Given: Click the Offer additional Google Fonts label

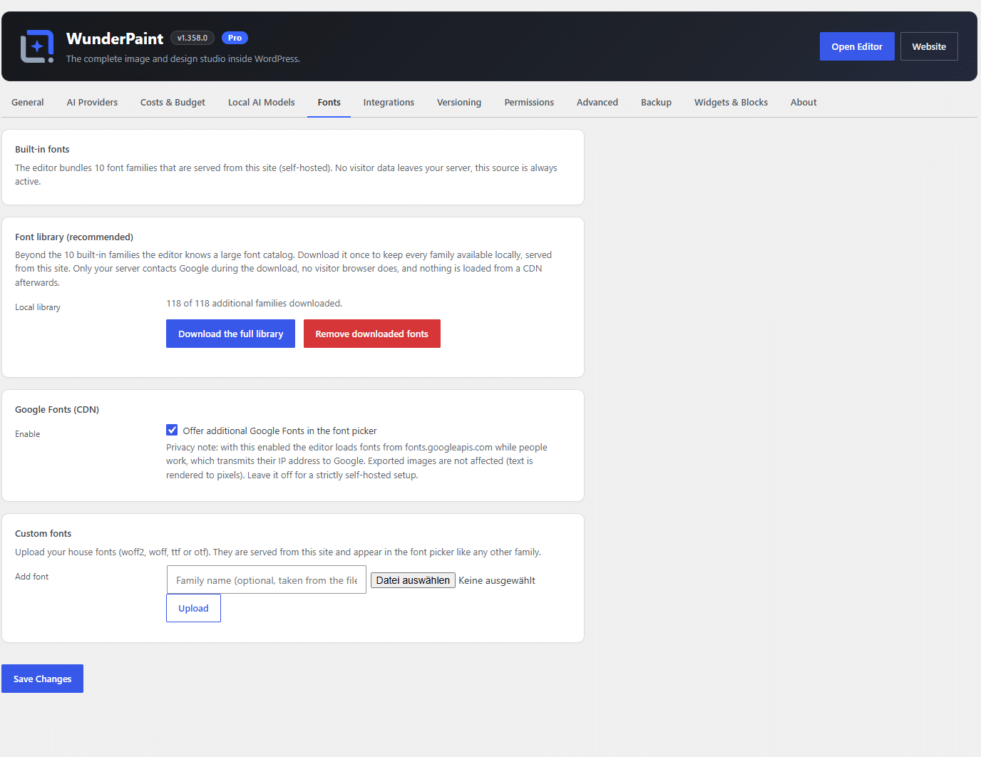Looking at the screenshot, I should [x=279, y=431].
